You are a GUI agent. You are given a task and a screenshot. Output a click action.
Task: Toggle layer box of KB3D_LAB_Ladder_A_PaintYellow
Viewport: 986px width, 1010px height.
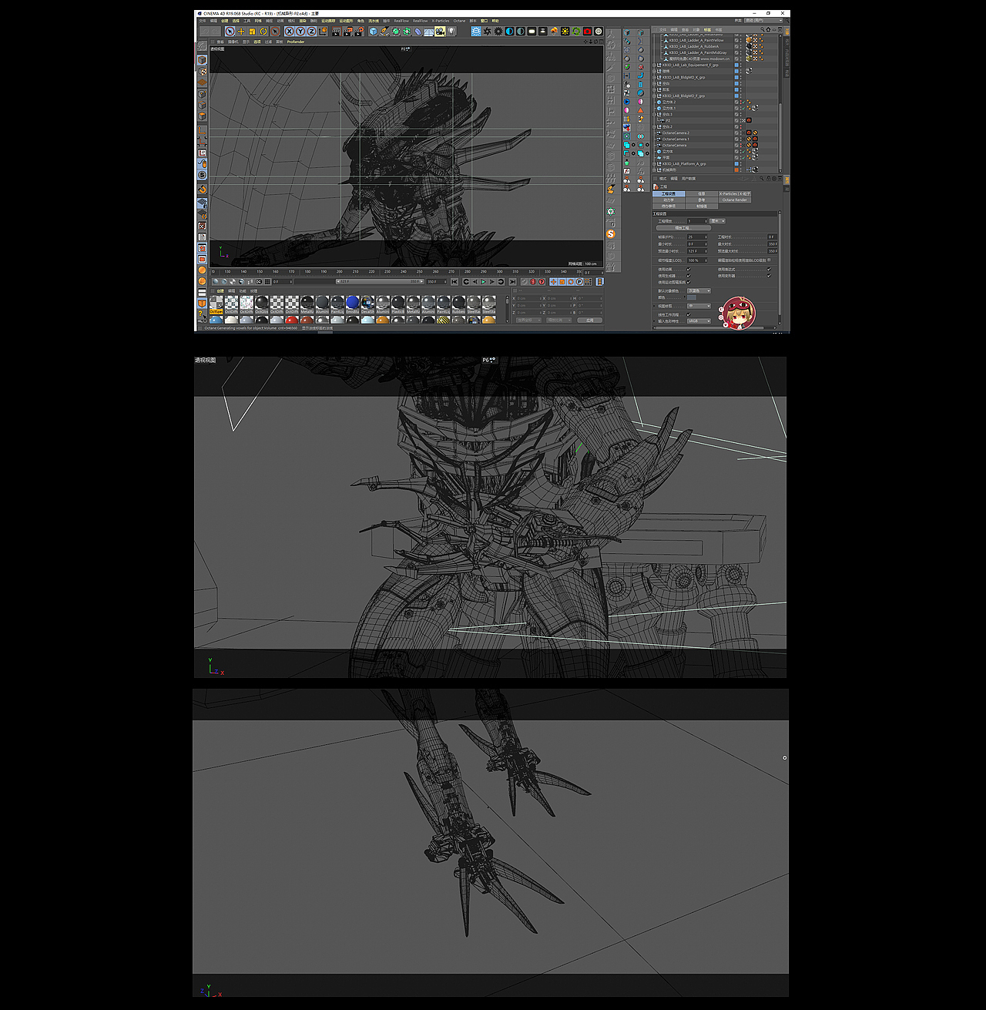click(736, 40)
